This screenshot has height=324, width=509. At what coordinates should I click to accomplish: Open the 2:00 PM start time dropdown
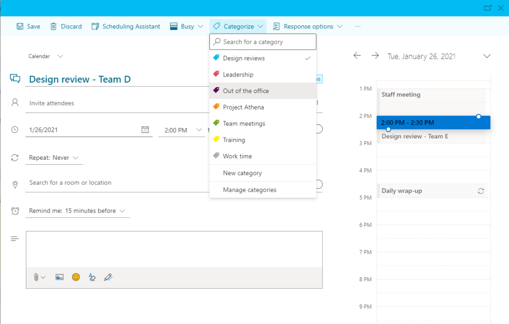click(181, 130)
